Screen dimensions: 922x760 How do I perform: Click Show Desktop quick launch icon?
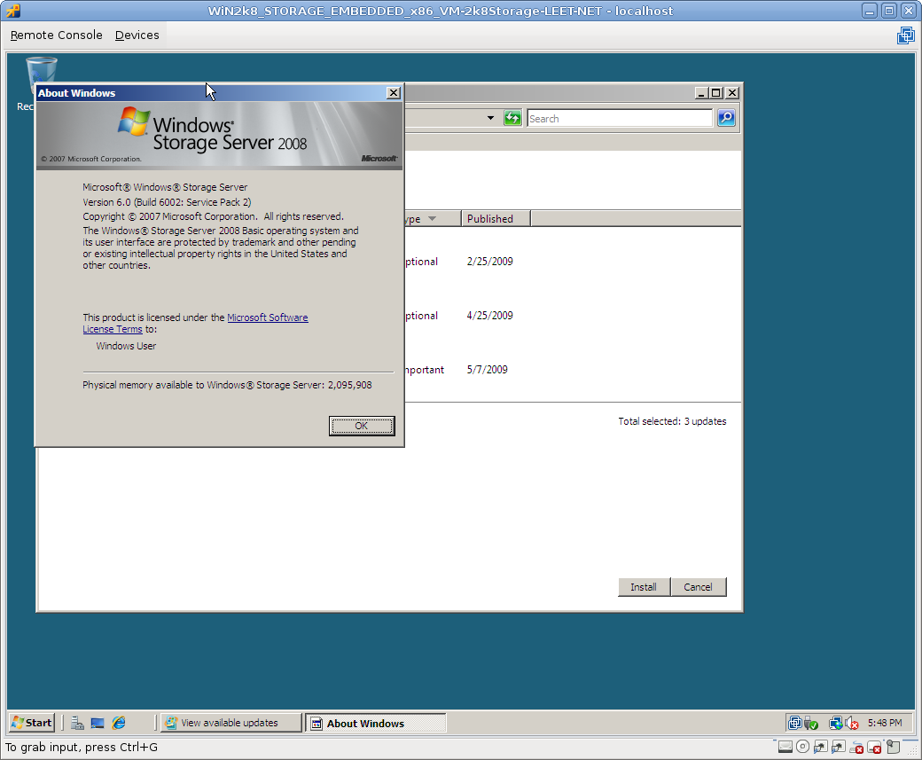coord(98,723)
